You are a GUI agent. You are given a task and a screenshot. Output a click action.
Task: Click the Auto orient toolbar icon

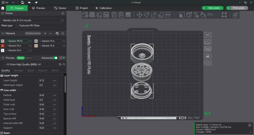pos(99,15)
